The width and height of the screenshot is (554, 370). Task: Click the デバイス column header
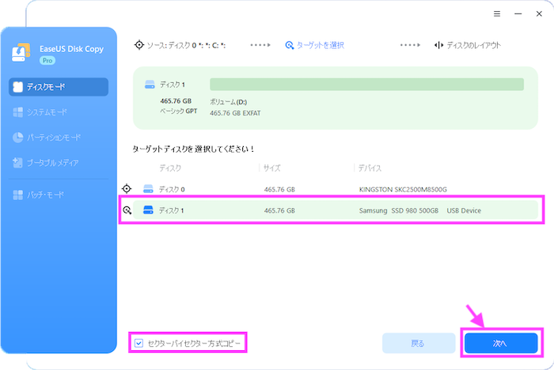370,168
